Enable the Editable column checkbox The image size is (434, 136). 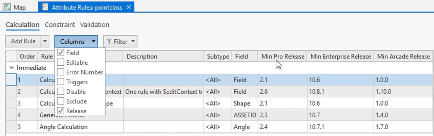pyautogui.click(x=60, y=63)
